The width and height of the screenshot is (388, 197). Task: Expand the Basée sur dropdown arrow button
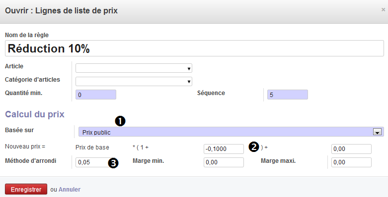point(377,132)
